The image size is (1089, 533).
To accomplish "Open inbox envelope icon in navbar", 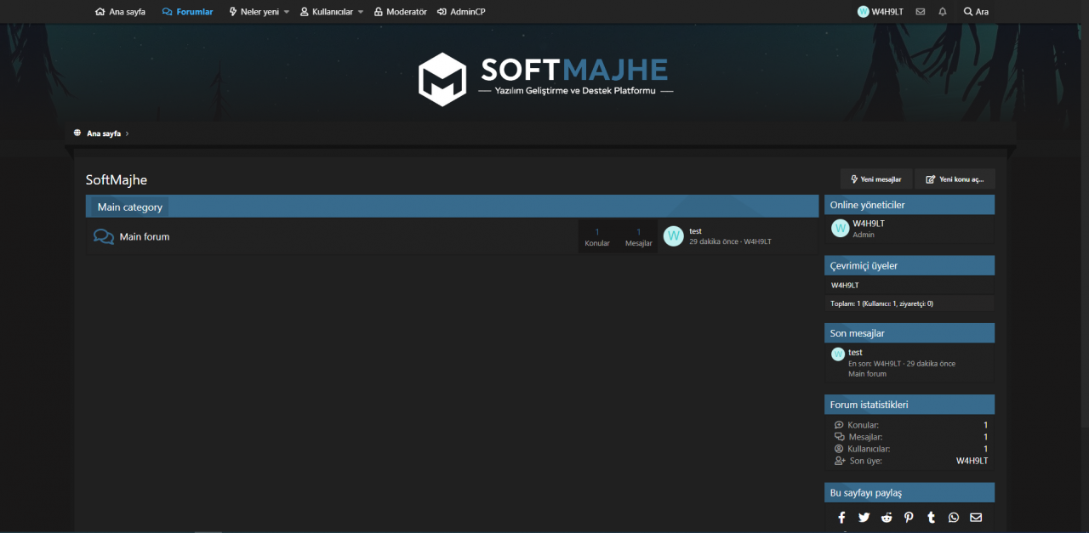I will click(x=920, y=12).
